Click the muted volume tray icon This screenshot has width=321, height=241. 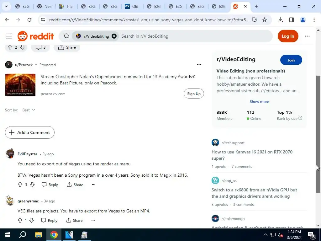pos(281,235)
